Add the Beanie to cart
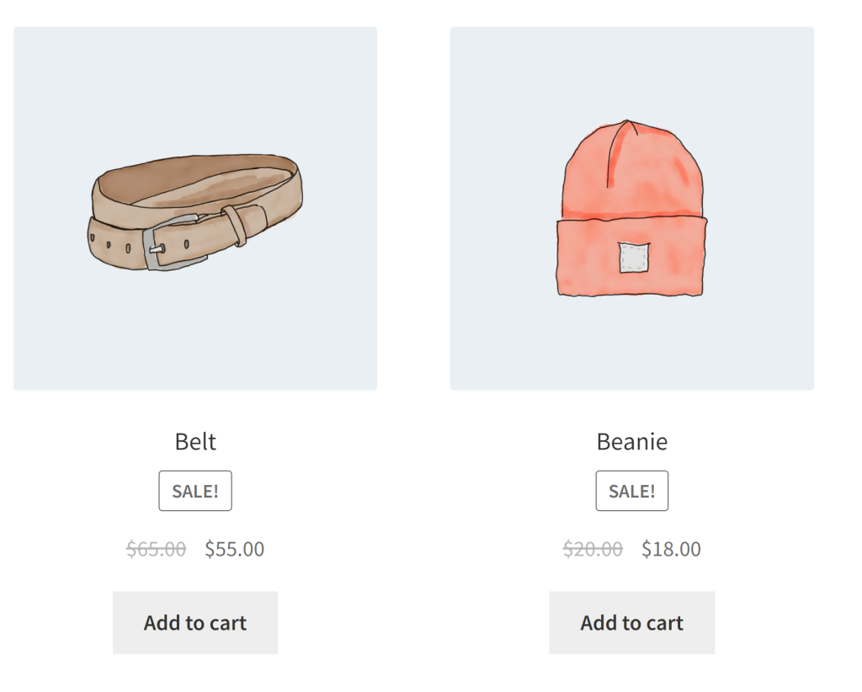This screenshot has width=862, height=692. [x=631, y=623]
